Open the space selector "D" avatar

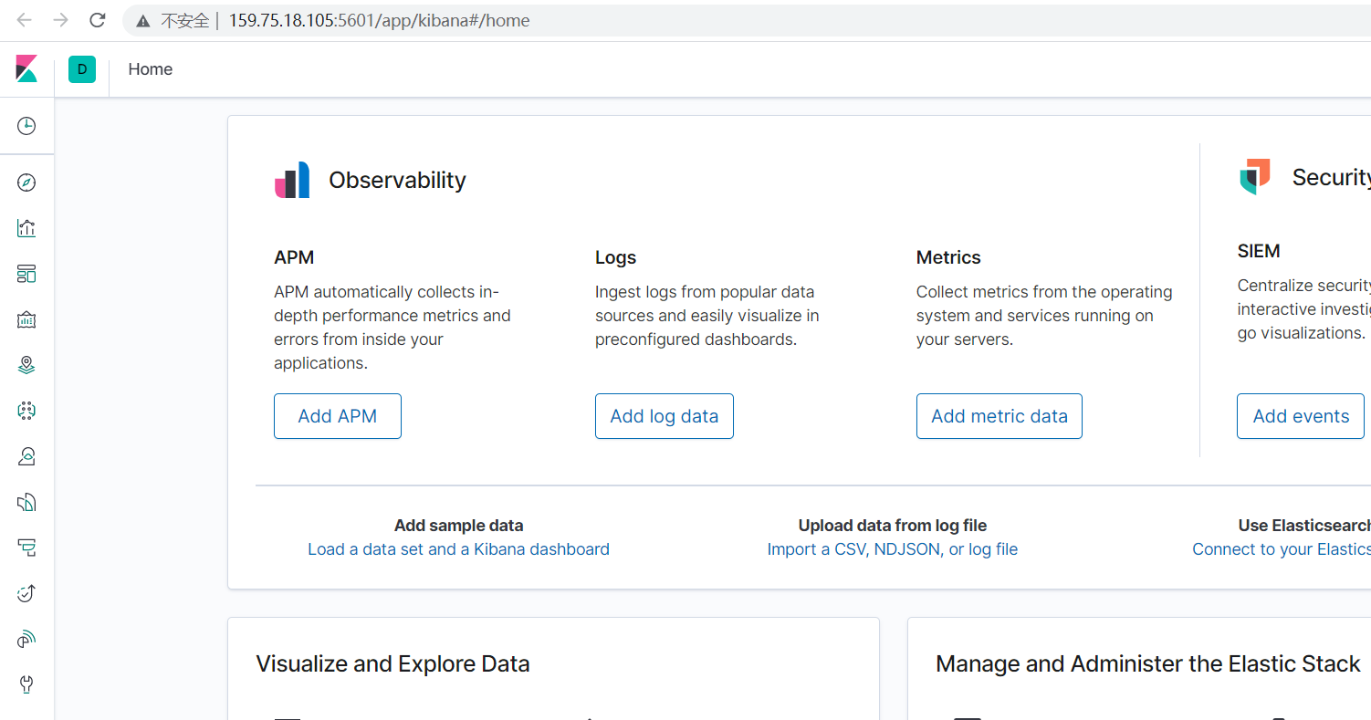tap(82, 69)
